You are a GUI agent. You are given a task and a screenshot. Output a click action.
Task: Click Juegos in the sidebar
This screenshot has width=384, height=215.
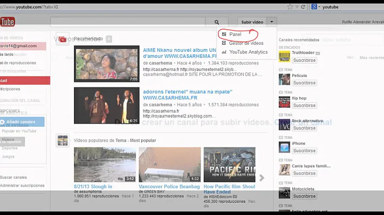tap(8, 156)
